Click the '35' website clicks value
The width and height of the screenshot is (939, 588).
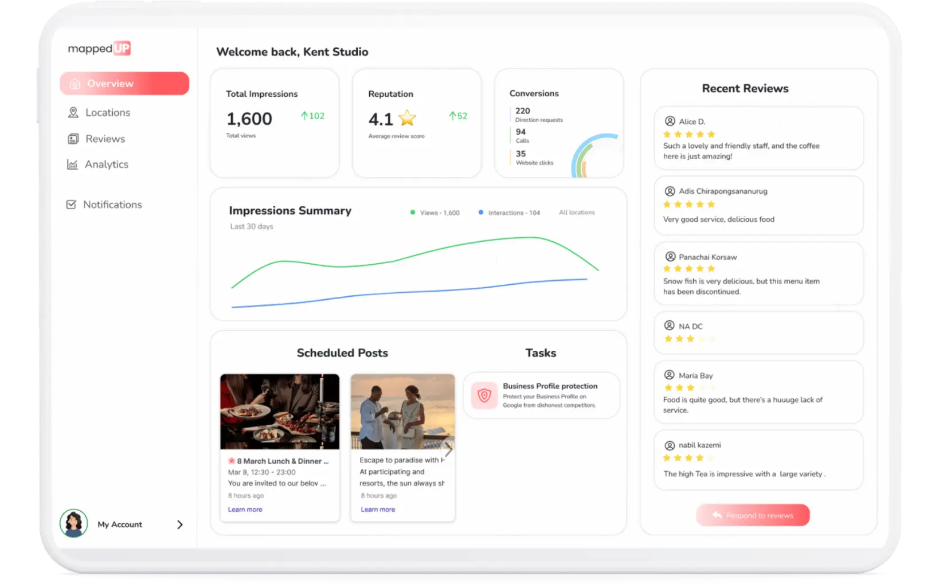(521, 154)
